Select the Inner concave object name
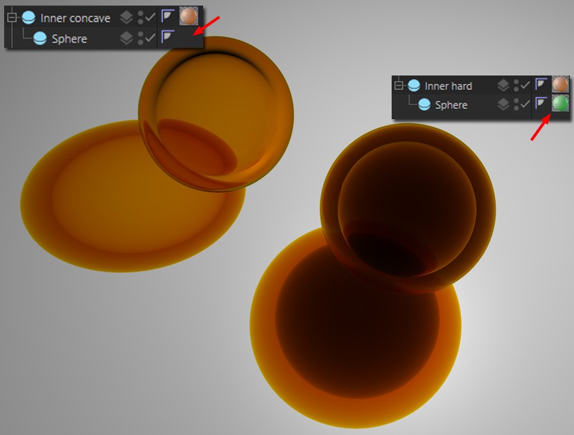 75,18
